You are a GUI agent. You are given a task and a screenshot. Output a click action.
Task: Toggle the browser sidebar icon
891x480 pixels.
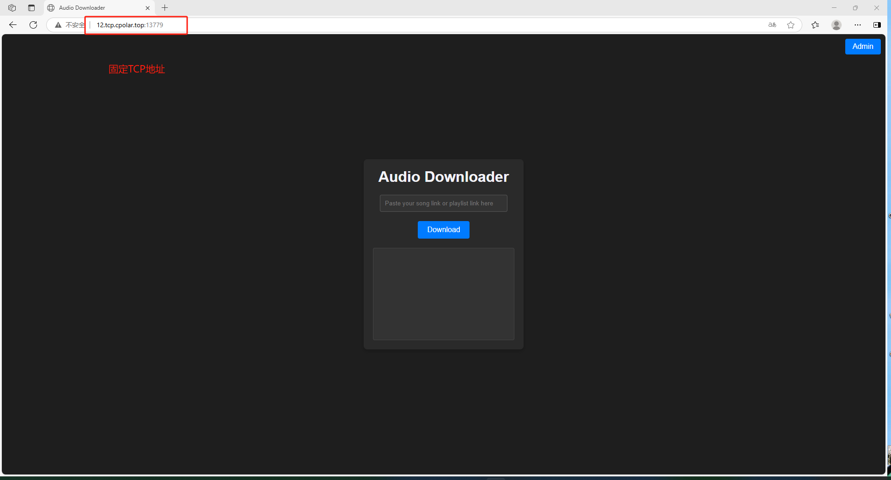pos(877,25)
